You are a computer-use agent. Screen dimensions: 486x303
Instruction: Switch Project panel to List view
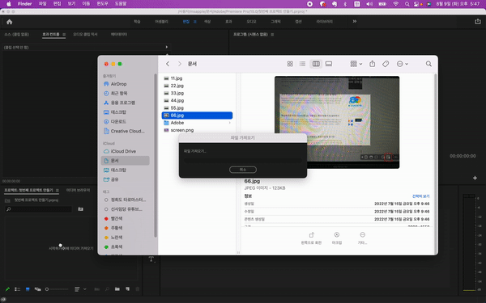pos(17,289)
